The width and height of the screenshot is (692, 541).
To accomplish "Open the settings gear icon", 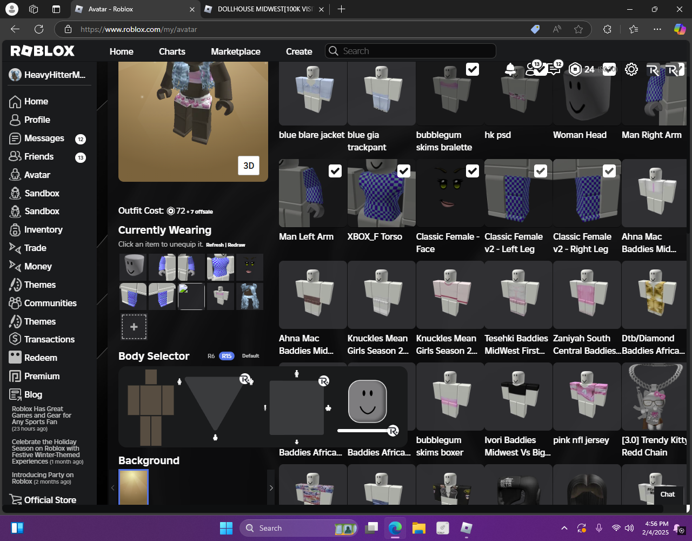I will pos(631,69).
